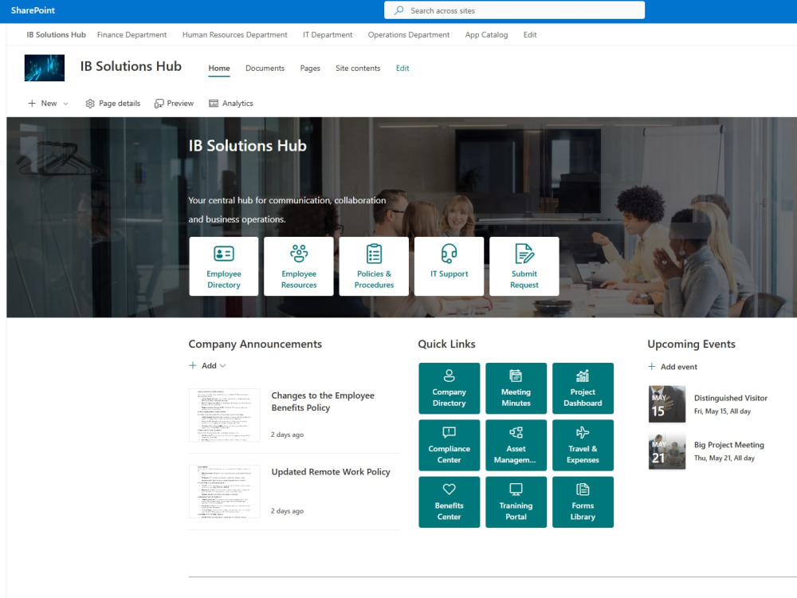Open Benefits Center heart icon tile

449,490
